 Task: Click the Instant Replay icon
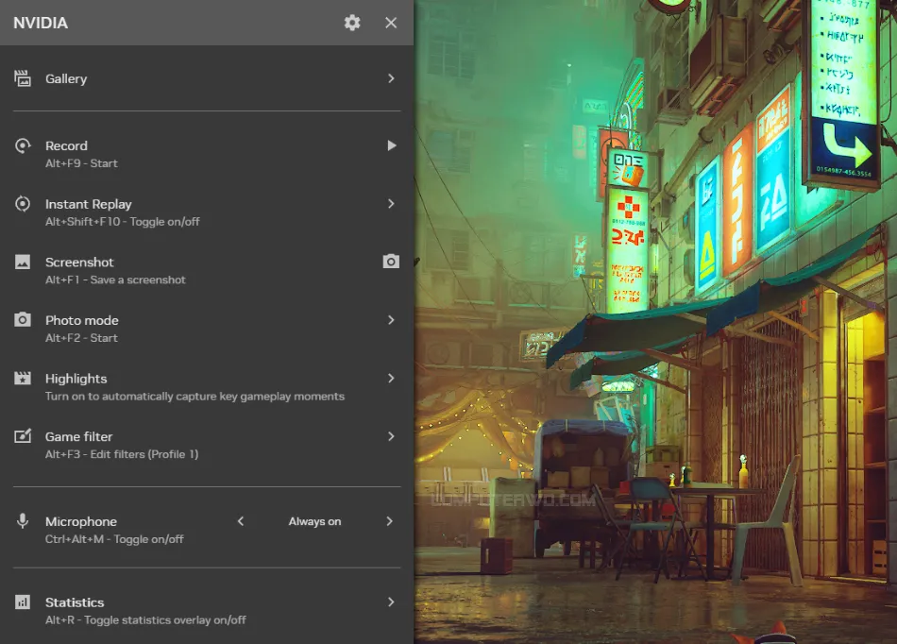click(x=23, y=204)
